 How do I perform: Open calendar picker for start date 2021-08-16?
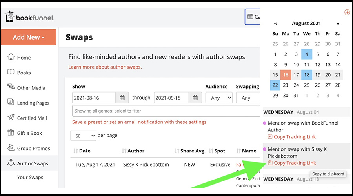(122, 98)
